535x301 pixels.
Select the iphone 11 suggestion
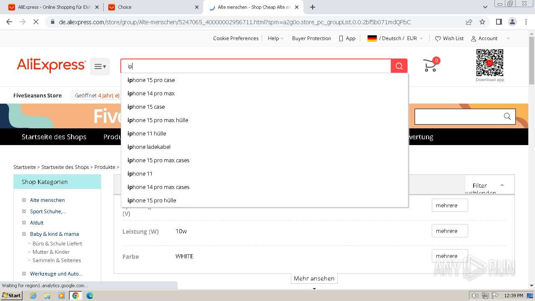click(265, 173)
